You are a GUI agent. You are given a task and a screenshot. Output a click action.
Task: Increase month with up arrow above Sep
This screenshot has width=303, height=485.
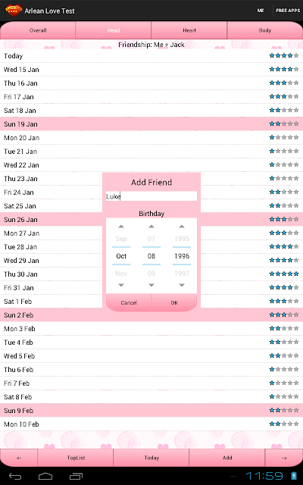121,227
